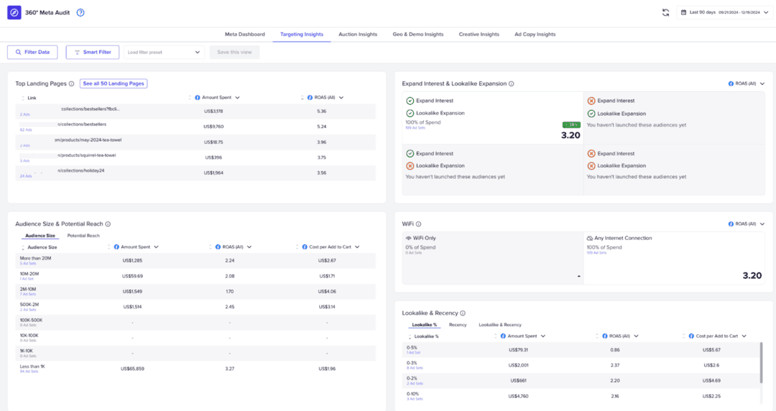Click the WiFi Only card
776x411 pixels.
coord(493,258)
